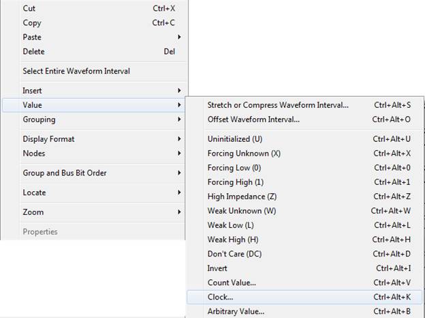Apply High Impedance (Z) value
Viewport: 425px width, 318px height.
click(240, 197)
